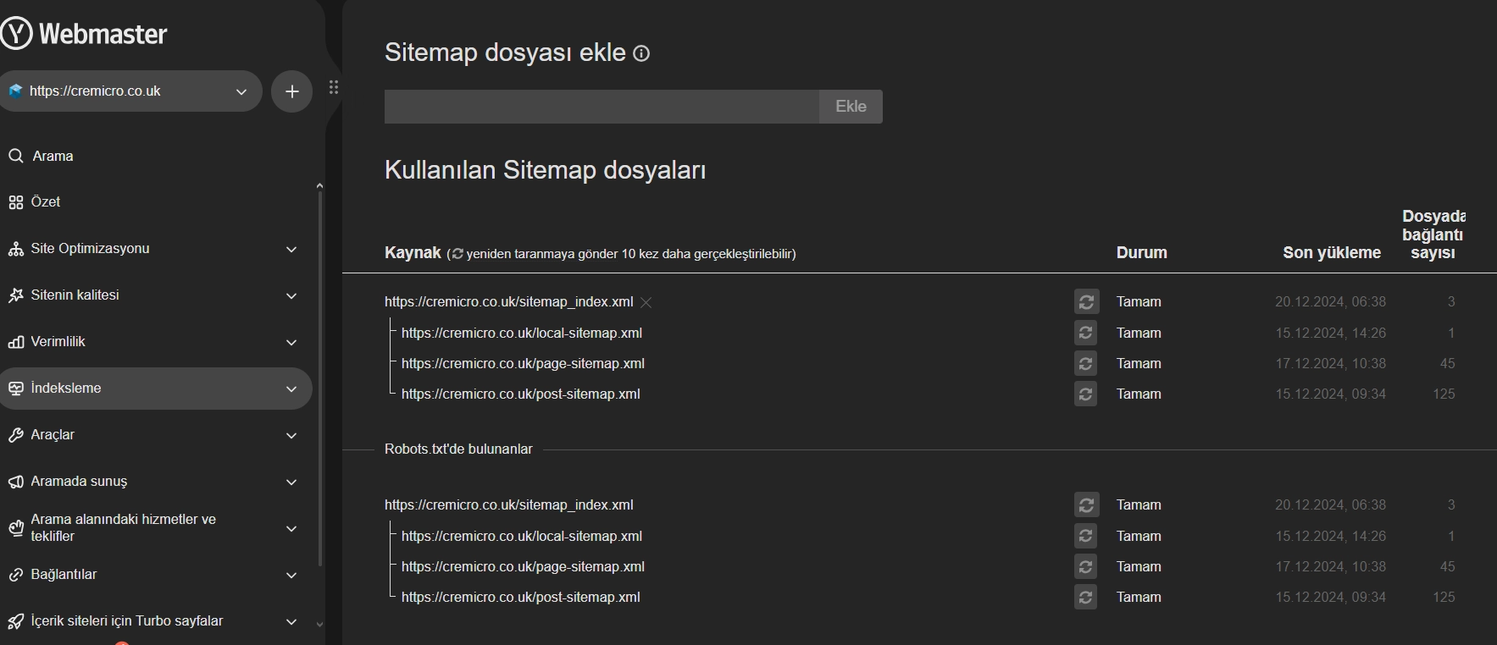This screenshot has width=1497, height=645.
Task: Expand Arama alanındaki hizmetler chevron
Action: 291,529
